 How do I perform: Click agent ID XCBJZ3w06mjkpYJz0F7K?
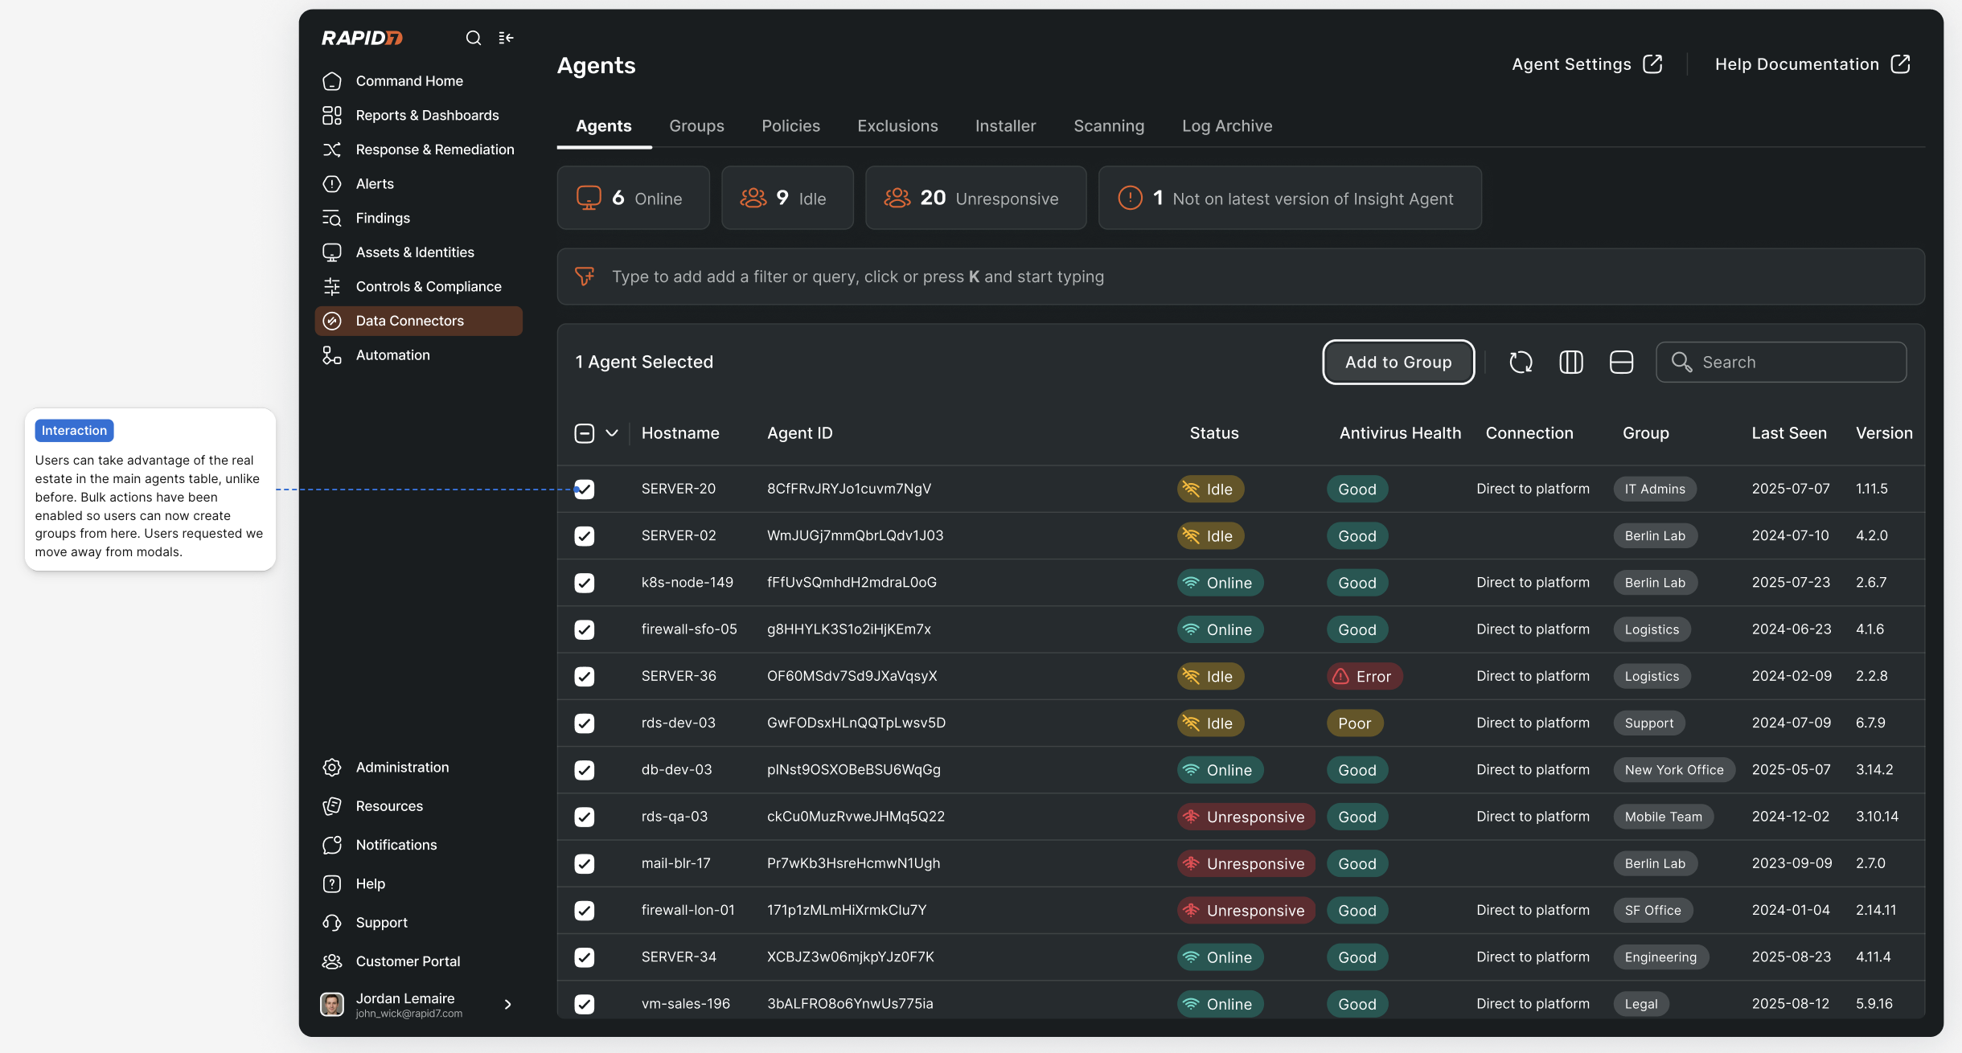click(851, 957)
